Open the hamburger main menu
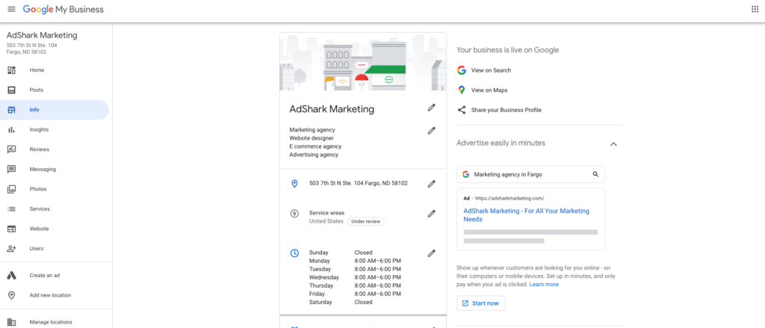This screenshot has height=328, width=765. [12, 9]
